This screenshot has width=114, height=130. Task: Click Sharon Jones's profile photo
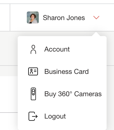[x=33, y=17]
